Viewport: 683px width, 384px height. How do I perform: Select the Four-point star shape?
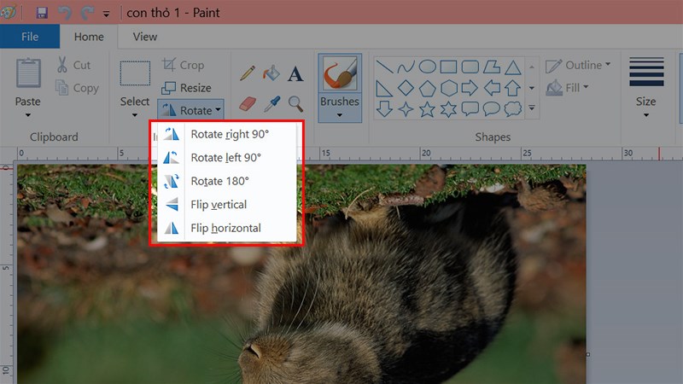[406, 109]
